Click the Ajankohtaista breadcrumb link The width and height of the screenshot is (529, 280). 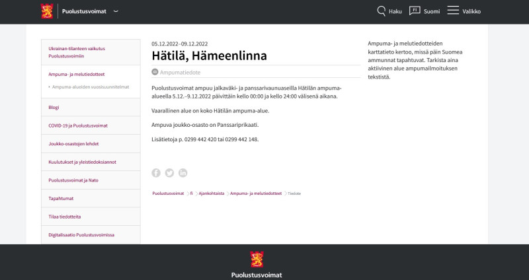212,193
